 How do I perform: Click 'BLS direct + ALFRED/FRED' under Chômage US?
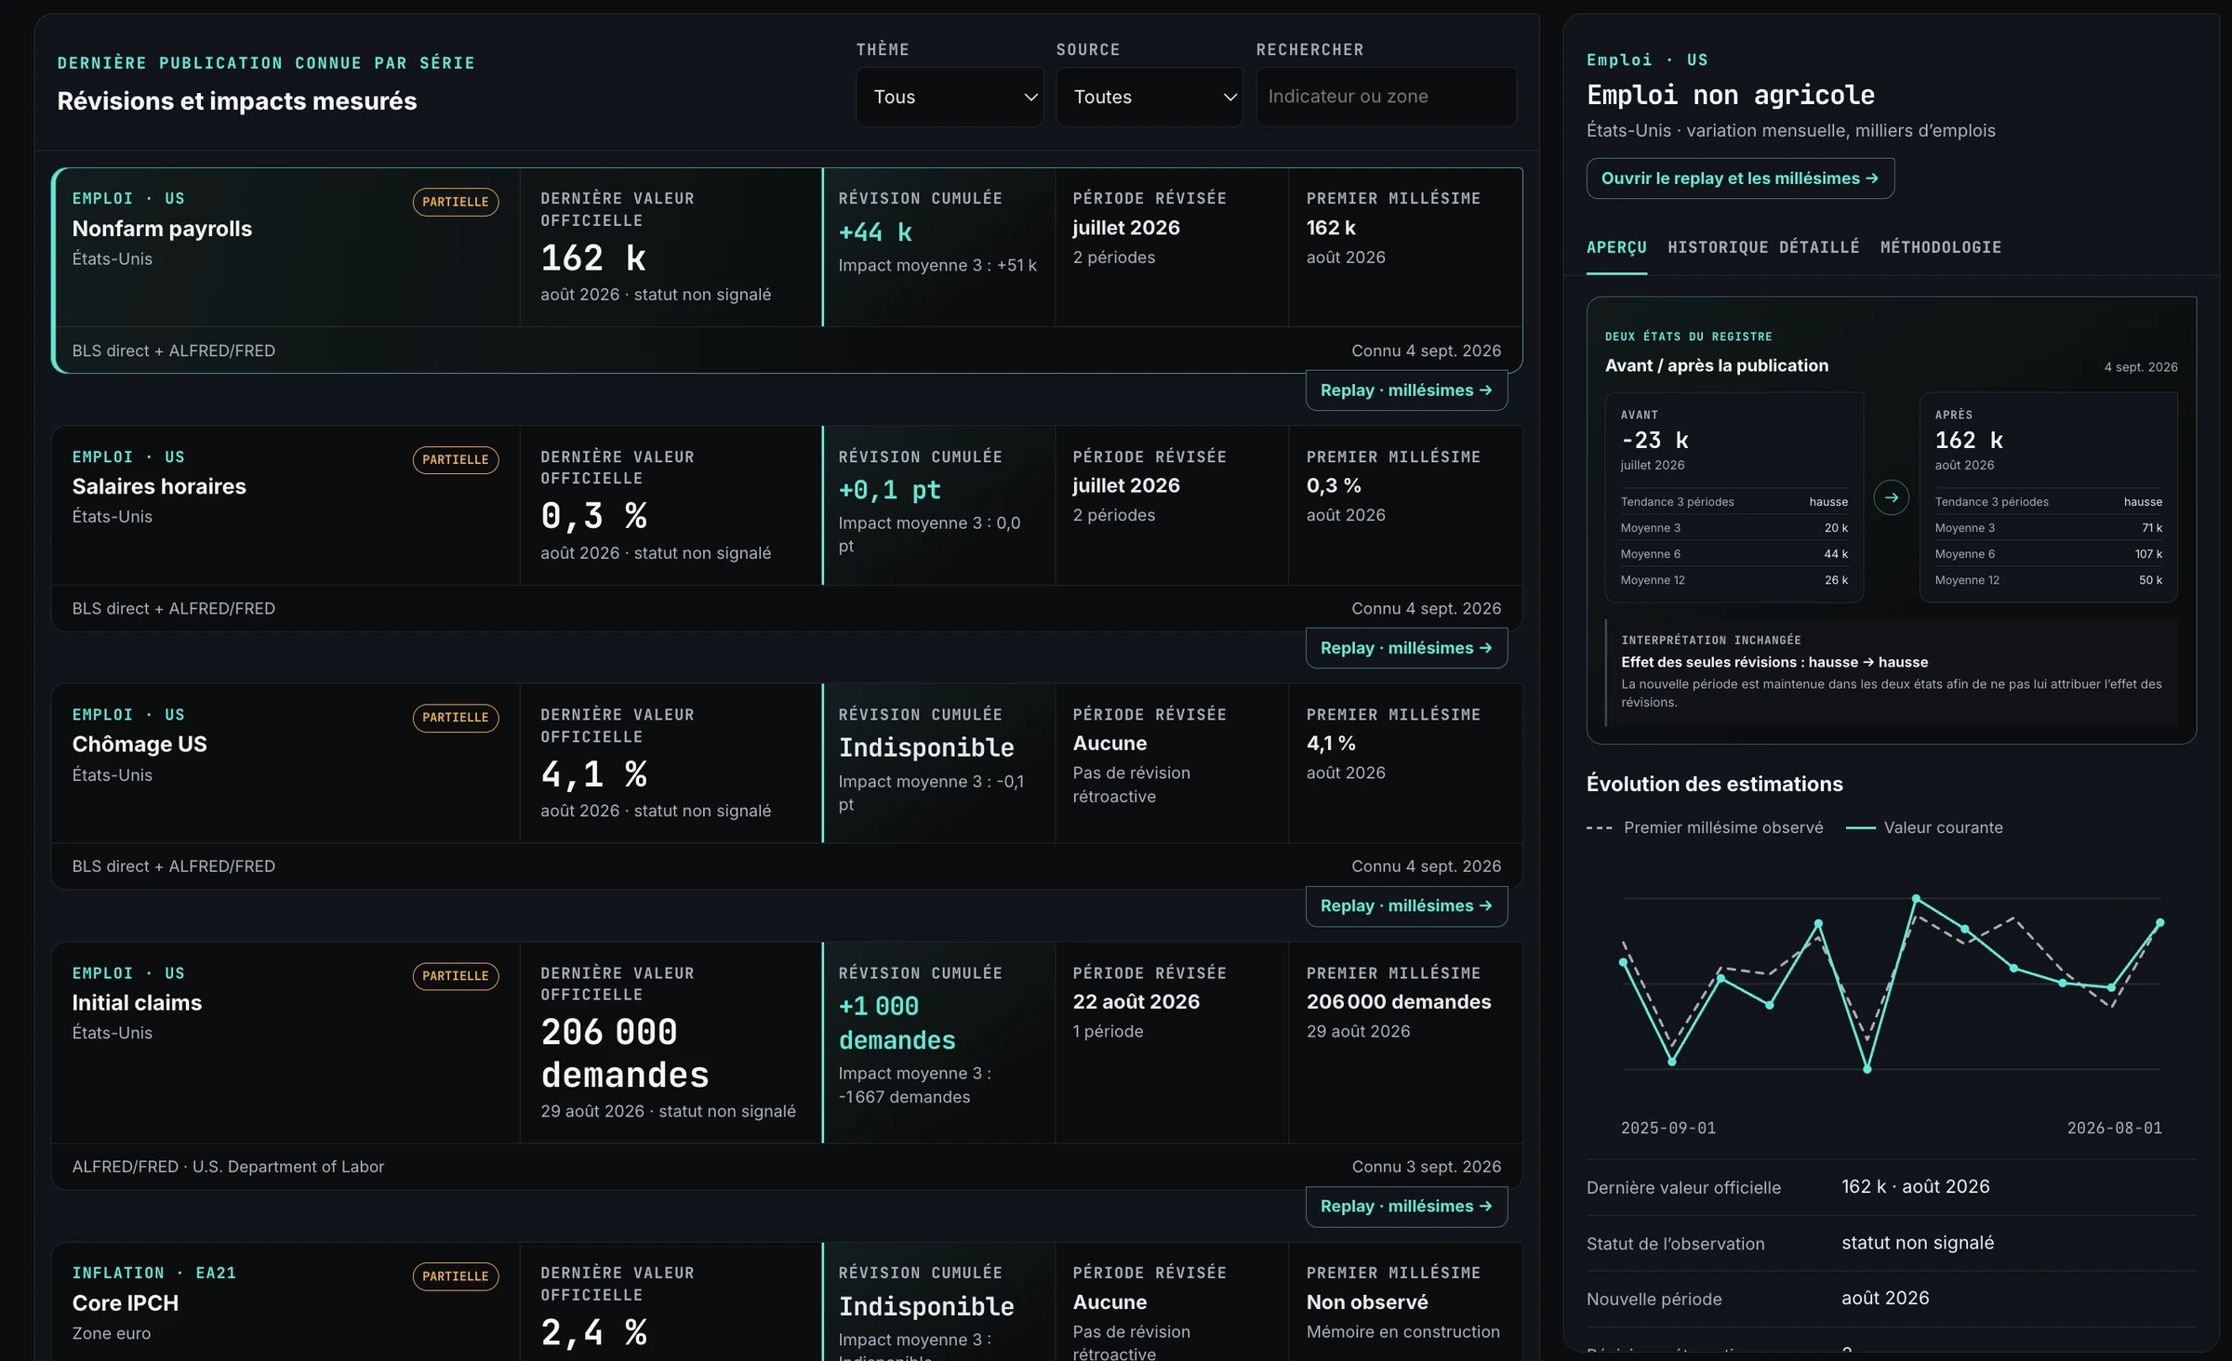point(174,866)
